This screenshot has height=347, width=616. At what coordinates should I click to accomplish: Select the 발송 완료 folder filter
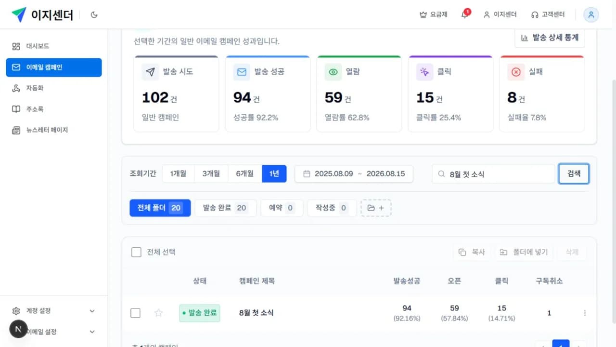225,208
